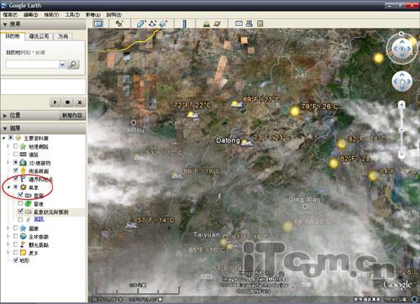Screen dimensions: 420x304
Task: Click the magnifier search button
Action: (x=73, y=65)
